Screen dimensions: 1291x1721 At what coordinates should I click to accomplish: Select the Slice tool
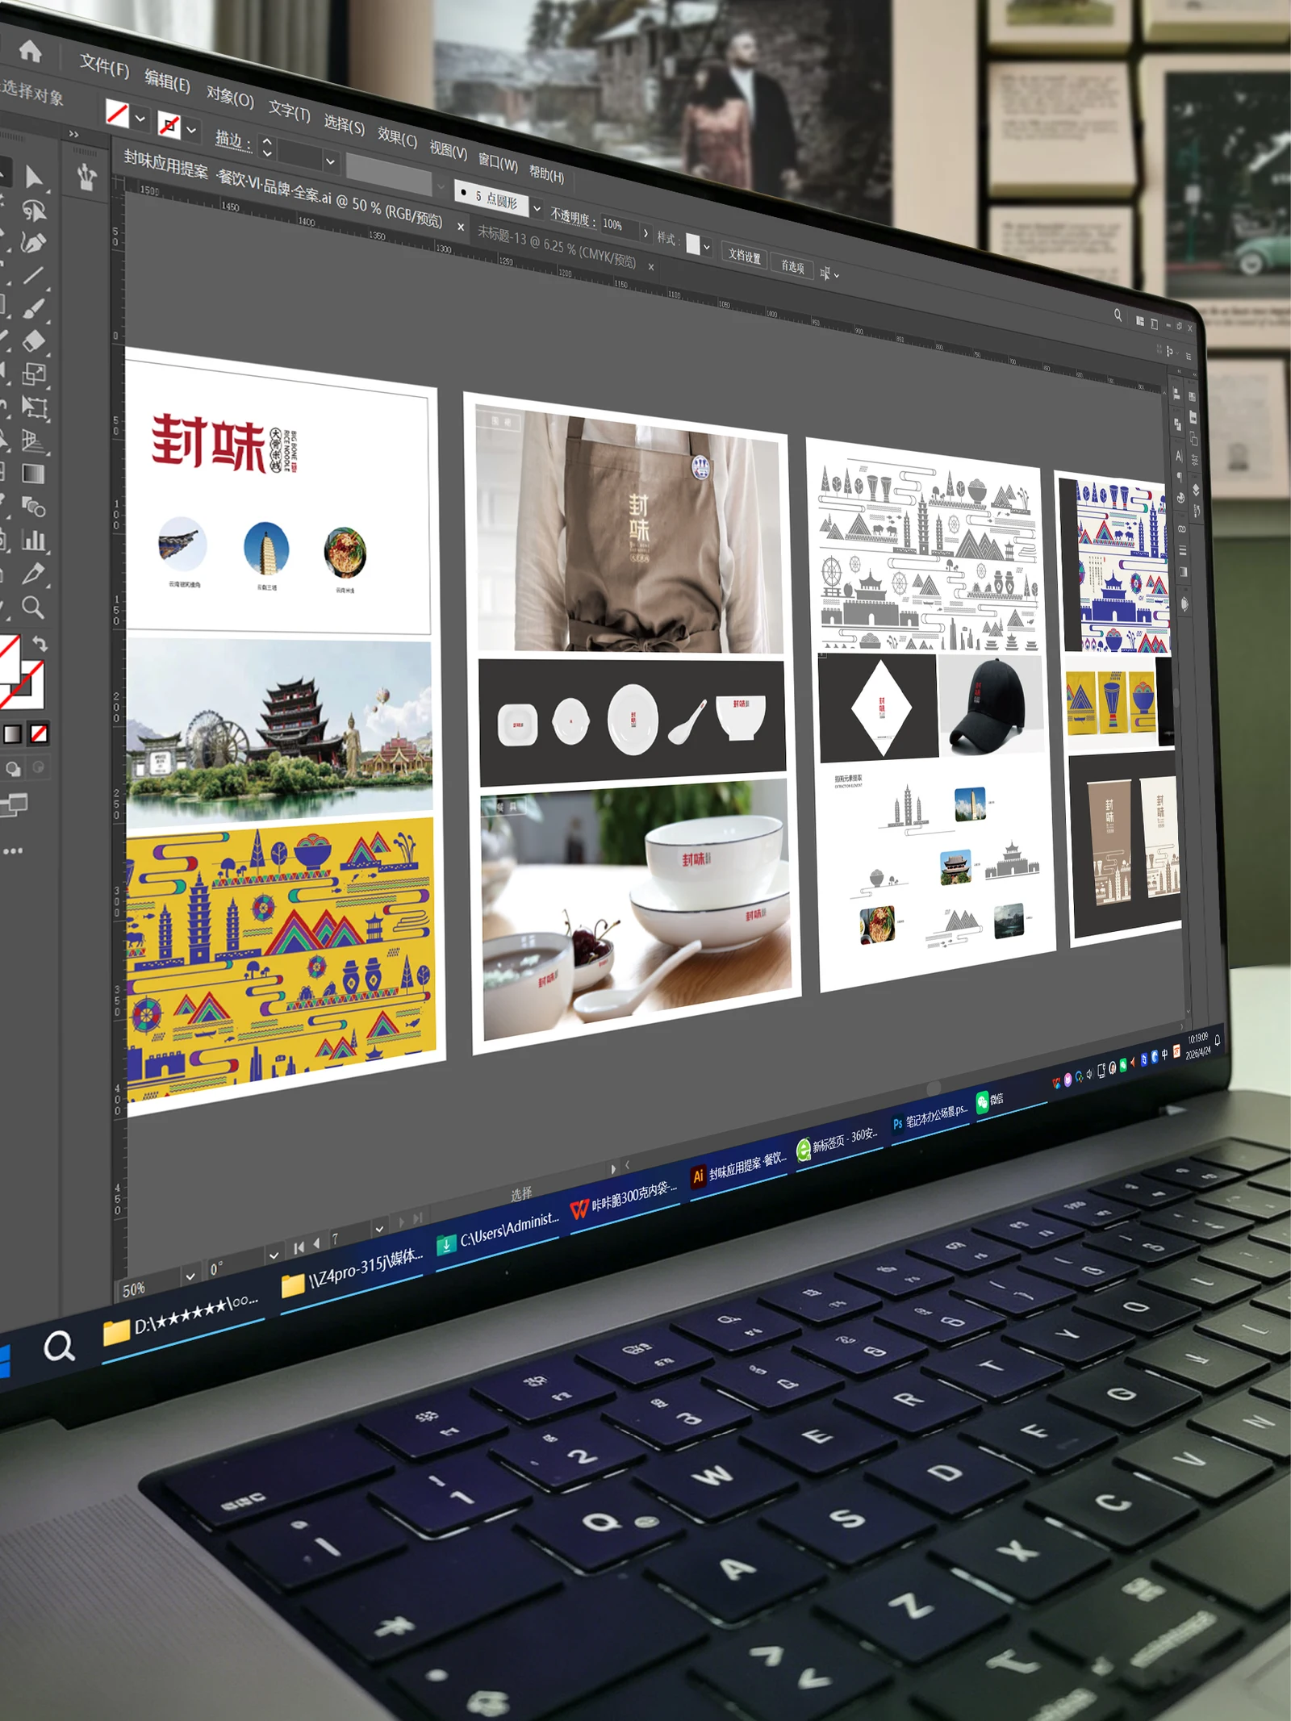coord(34,574)
